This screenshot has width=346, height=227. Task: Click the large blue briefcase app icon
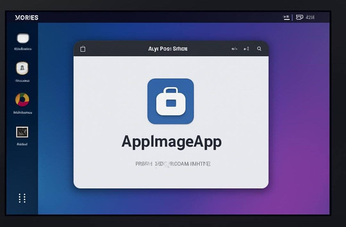coord(170,101)
